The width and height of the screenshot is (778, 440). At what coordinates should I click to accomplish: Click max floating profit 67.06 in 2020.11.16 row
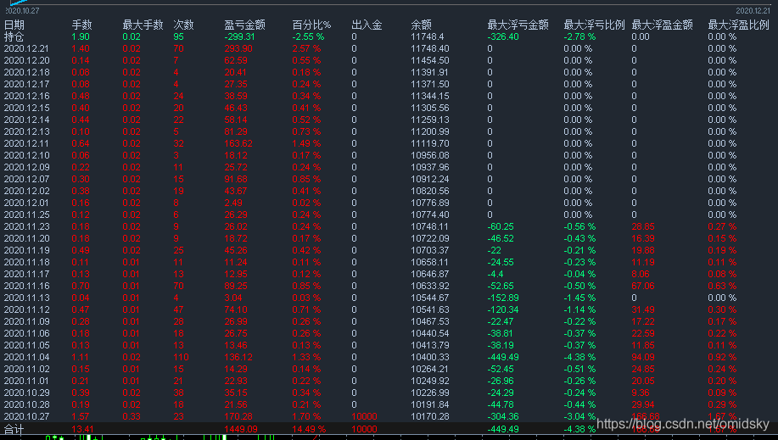(x=643, y=287)
